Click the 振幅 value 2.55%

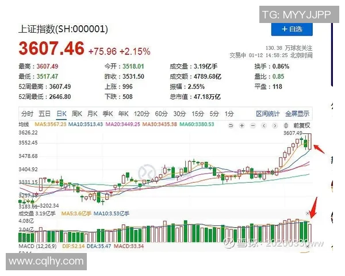click(x=196, y=86)
